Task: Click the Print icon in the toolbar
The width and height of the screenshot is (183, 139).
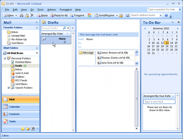Action: (21, 15)
